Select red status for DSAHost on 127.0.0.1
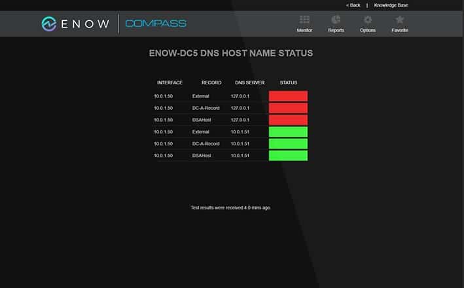Screen dimensions: 464x288 coord(288,120)
